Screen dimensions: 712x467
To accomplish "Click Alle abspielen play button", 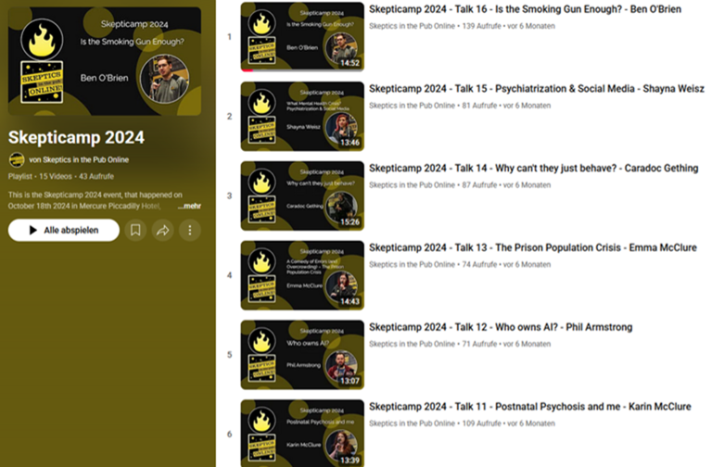I will click(x=64, y=230).
